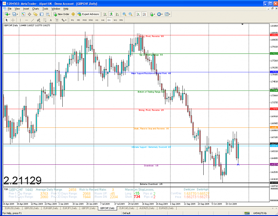Open the Navigator panel
The width and height of the screenshot is (278, 216).
pos(36,14)
